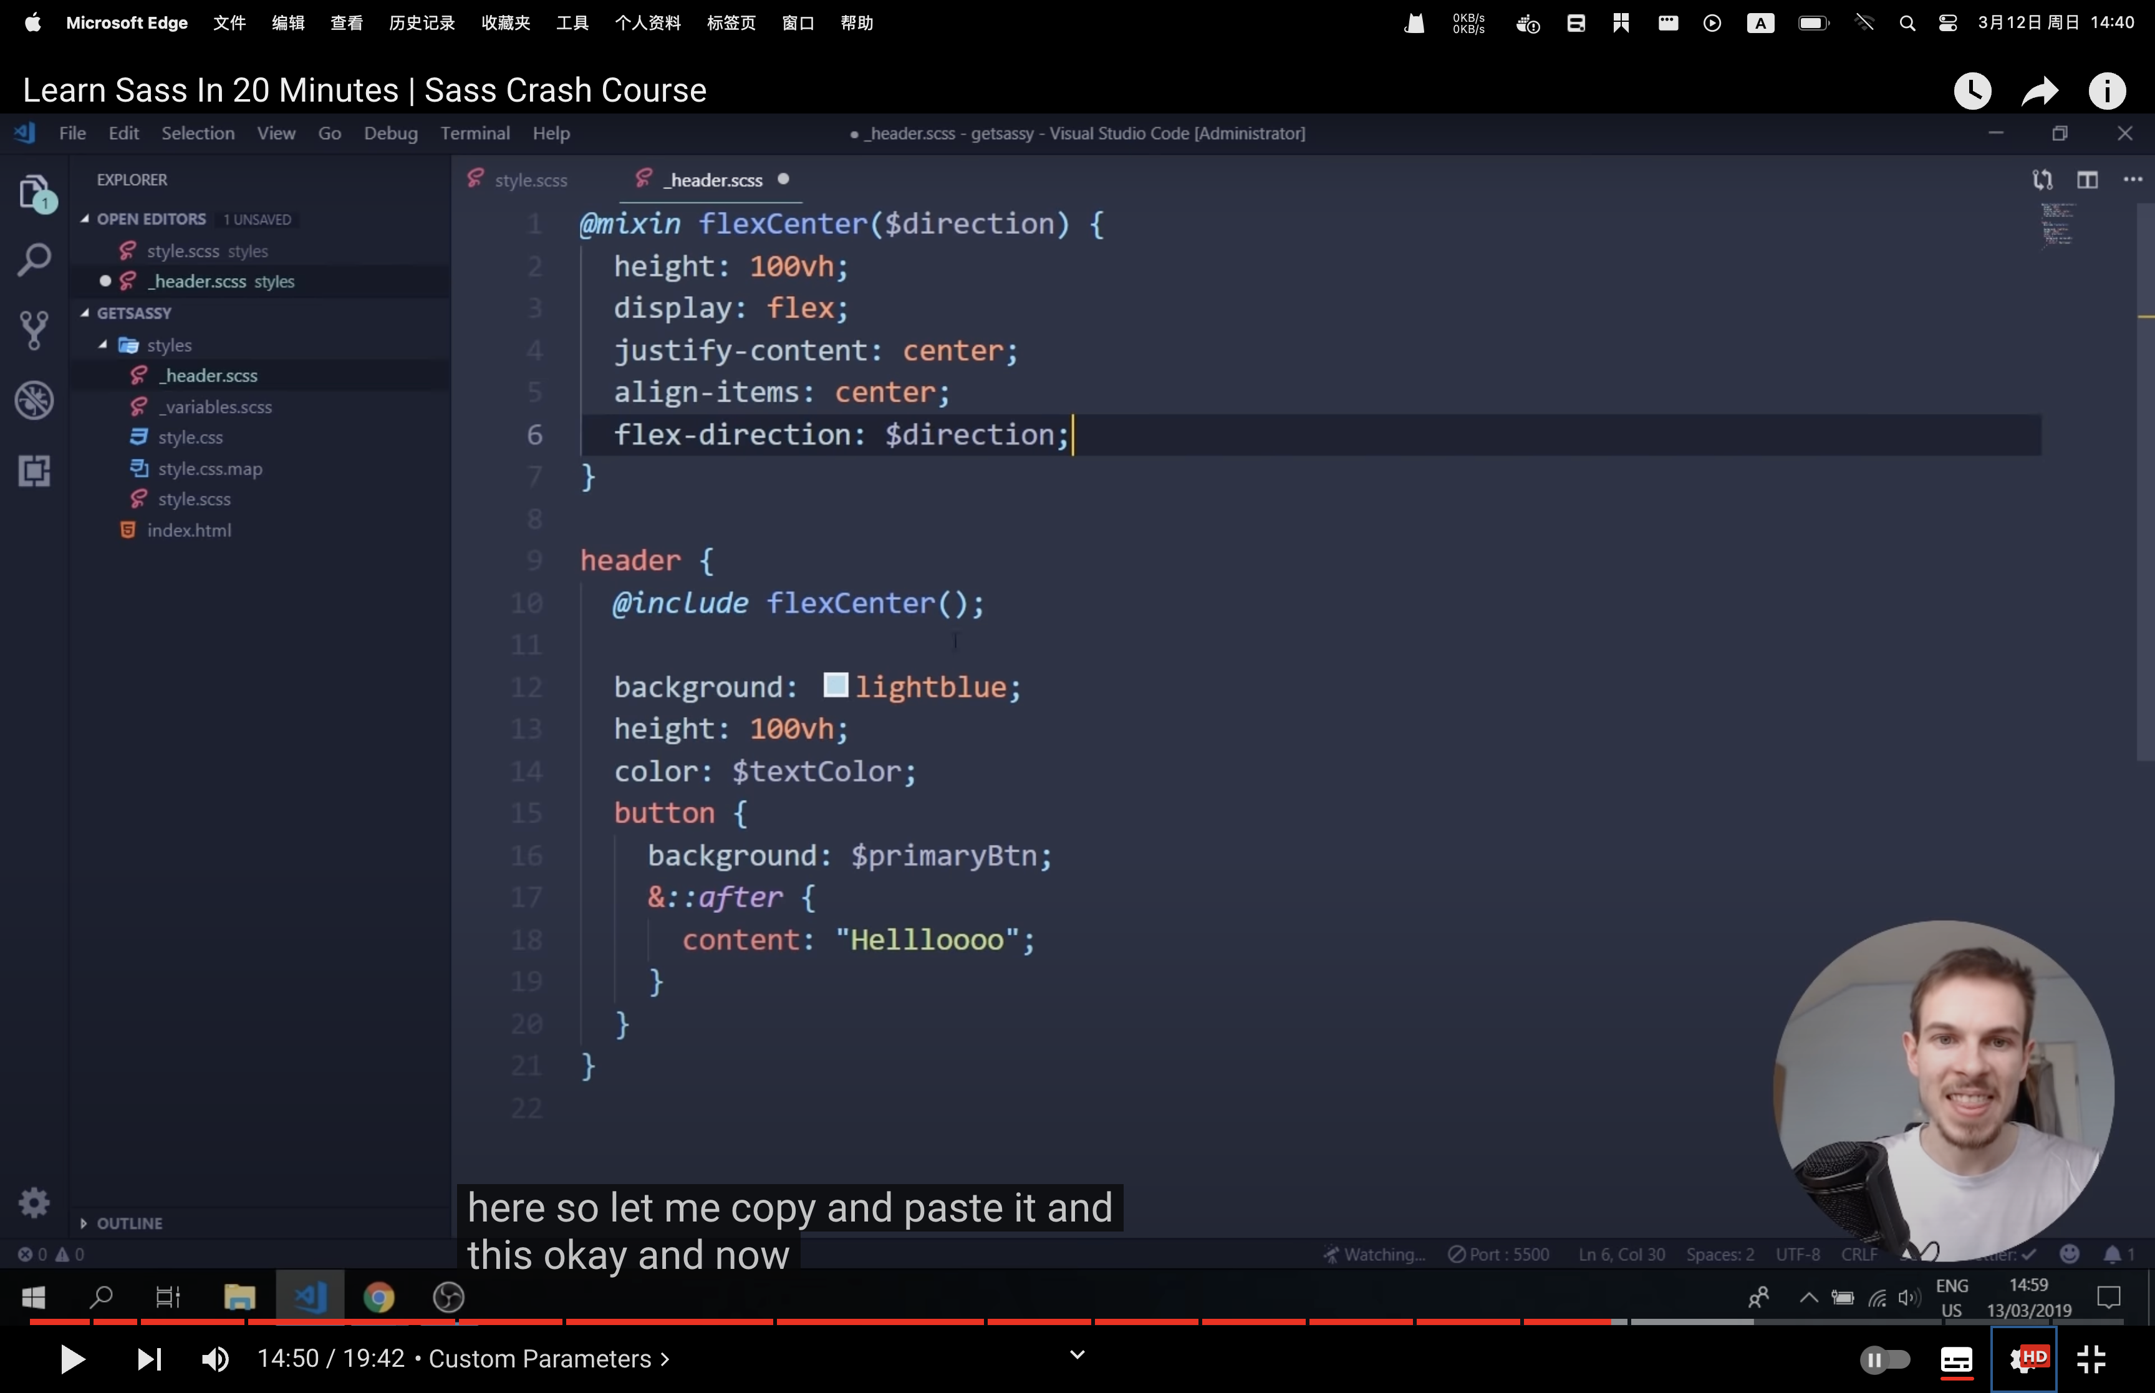Collapse the GETSASSY folder section
Image resolution: width=2155 pixels, height=1393 pixels.
click(84, 313)
